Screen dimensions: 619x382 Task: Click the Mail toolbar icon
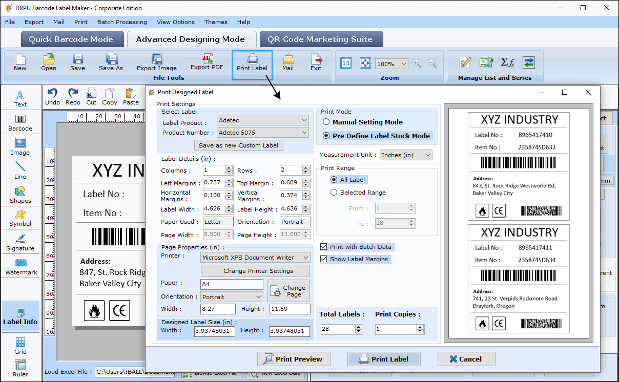(288, 62)
